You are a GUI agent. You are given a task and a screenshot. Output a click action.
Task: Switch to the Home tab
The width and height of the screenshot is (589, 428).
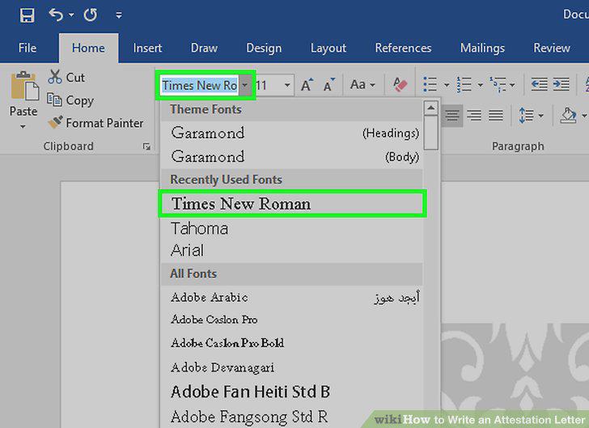pos(88,48)
